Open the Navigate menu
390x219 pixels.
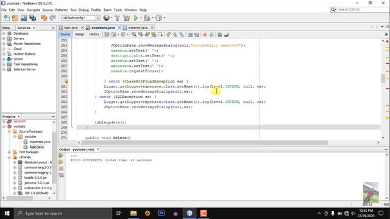pyautogui.click(x=34, y=10)
